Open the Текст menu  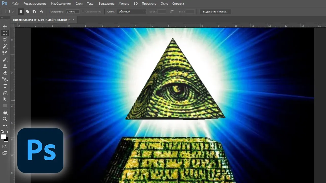[x=91, y=4]
